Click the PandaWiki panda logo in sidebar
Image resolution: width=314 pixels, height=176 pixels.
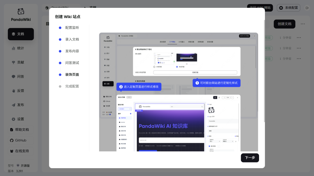(x=21, y=12)
